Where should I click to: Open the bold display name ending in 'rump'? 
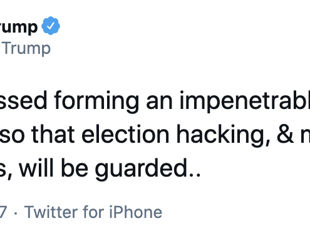pos(19,27)
